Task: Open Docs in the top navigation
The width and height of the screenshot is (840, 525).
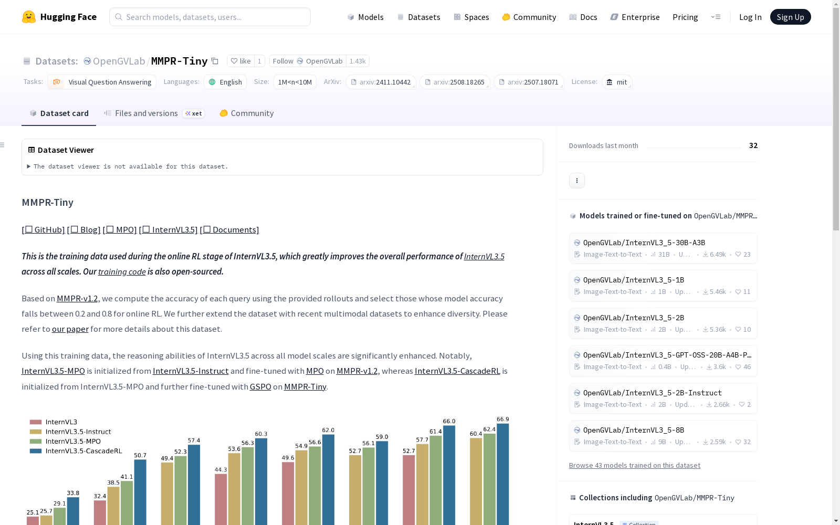Action: [583, 17]
